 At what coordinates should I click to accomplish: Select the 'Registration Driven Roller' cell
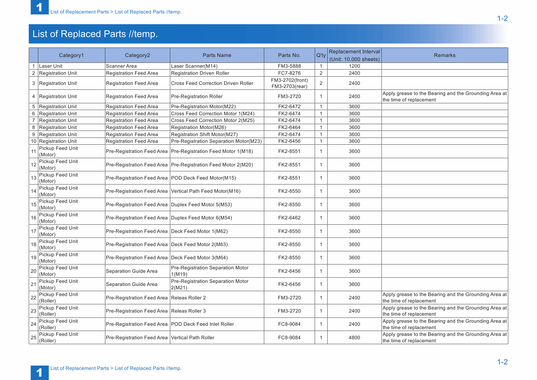[x=217, y=73]
